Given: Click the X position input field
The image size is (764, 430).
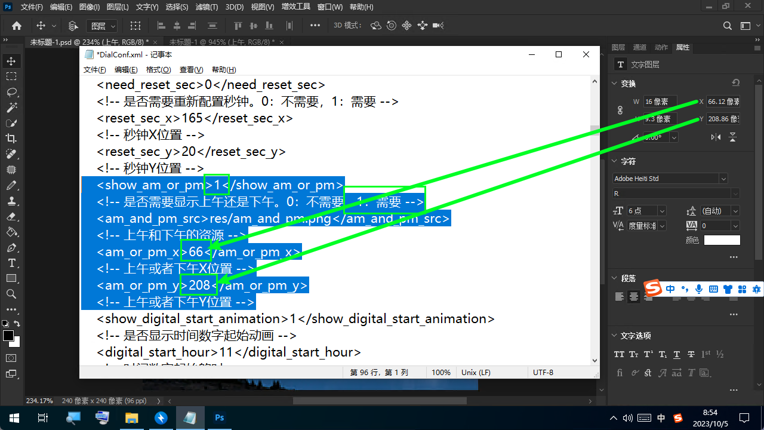Looking at the screenshot, I should click(x=723, y=102).
